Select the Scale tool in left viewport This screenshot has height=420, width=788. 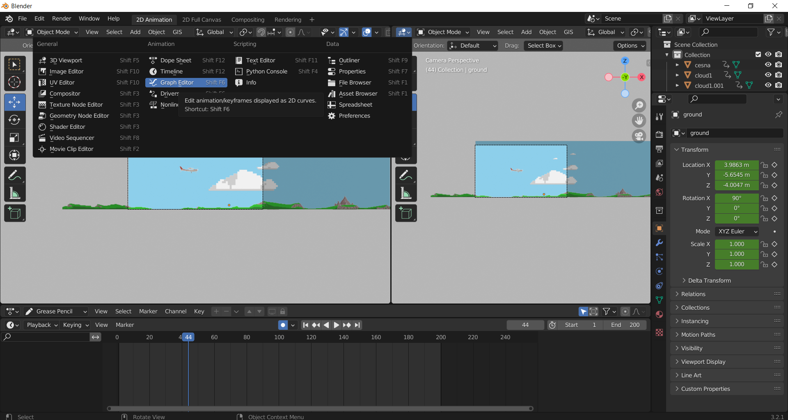point(15,137)
